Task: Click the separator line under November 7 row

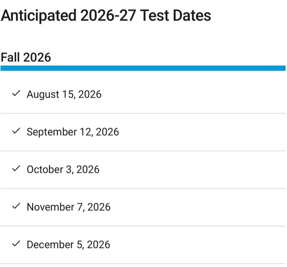Action: pos(143,226)
